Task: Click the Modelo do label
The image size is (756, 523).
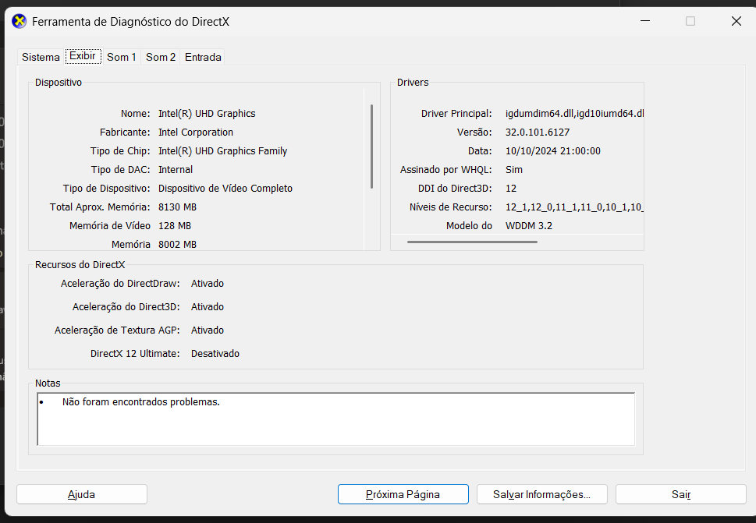Action: (469, 226)
